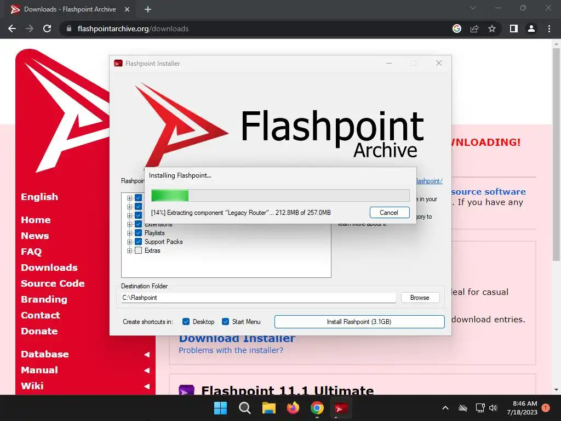Go forward in Chrome browser
The image size is (561, 421).
point(30,29)
